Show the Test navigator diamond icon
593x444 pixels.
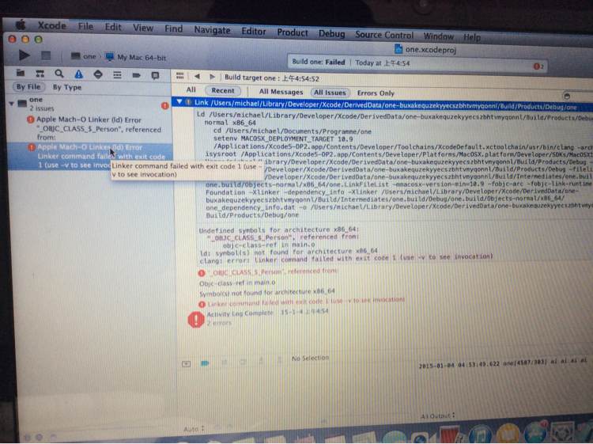98,74
